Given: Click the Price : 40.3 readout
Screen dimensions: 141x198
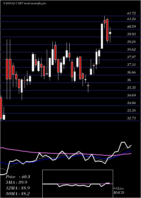Looking at the screenshot, I should click(x=18, y=177).
